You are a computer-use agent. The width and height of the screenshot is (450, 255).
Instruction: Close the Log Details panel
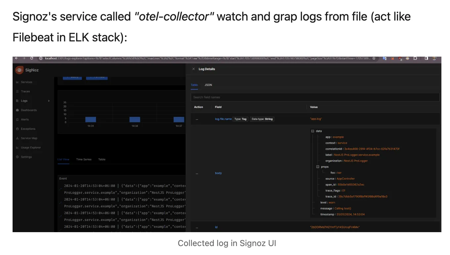(194, 69)
